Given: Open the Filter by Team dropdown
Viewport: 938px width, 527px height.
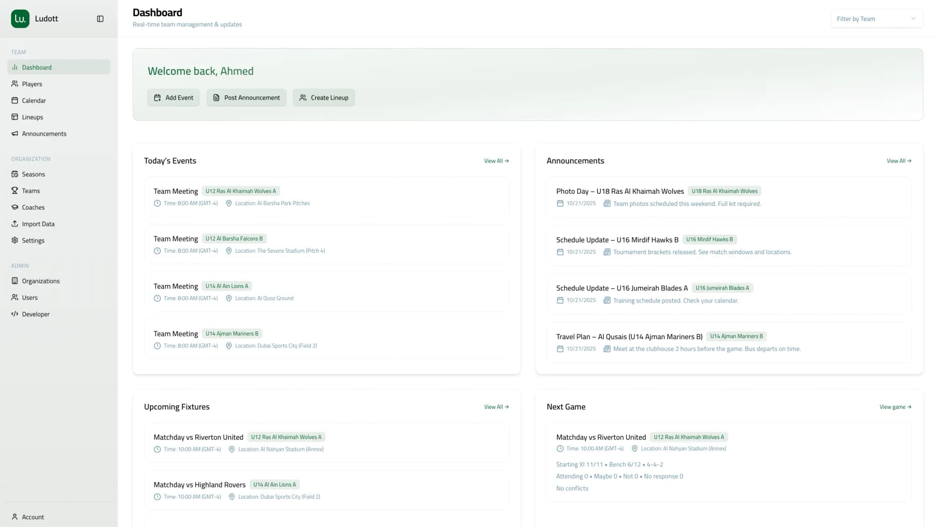Looking at the screenshot, I should click(x=876, y=19).
